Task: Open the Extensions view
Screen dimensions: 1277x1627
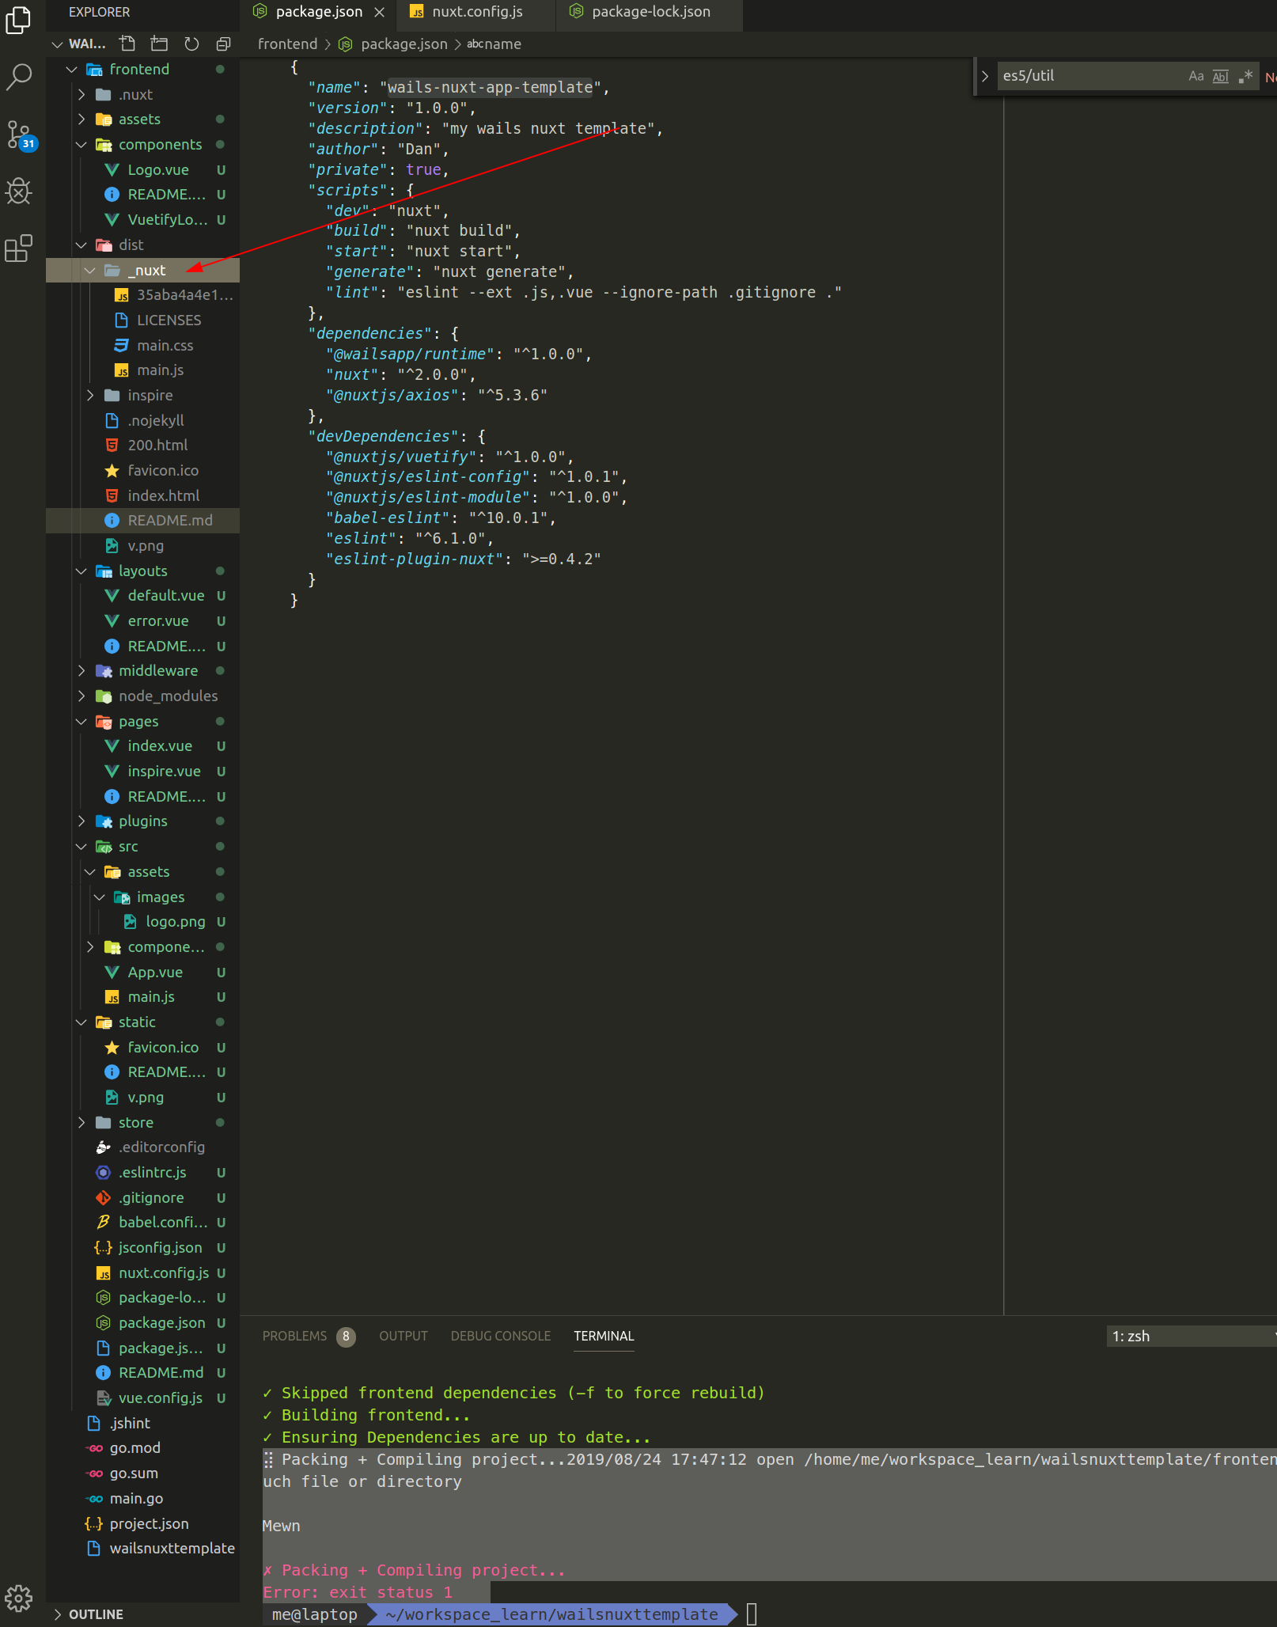Action: [18, 248]
